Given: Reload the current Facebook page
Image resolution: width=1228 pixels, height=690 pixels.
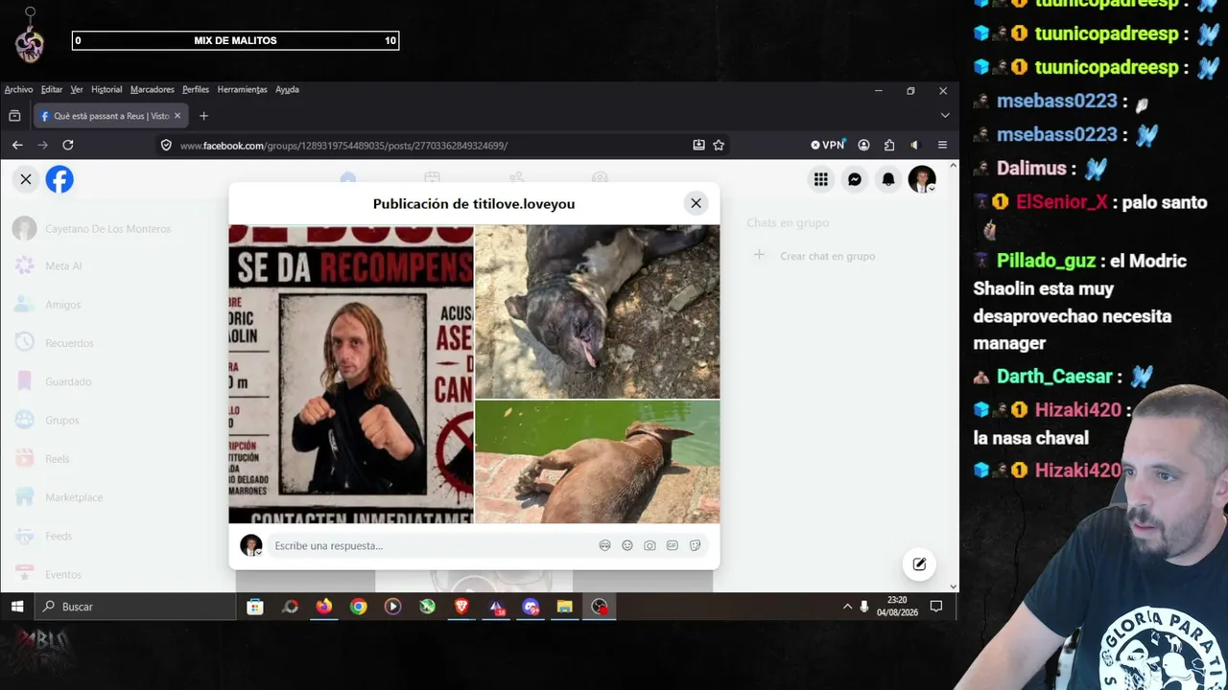Looking at the screenshot, I should (x=68, y=145).
